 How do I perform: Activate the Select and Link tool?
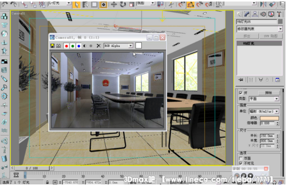(24, 4)
